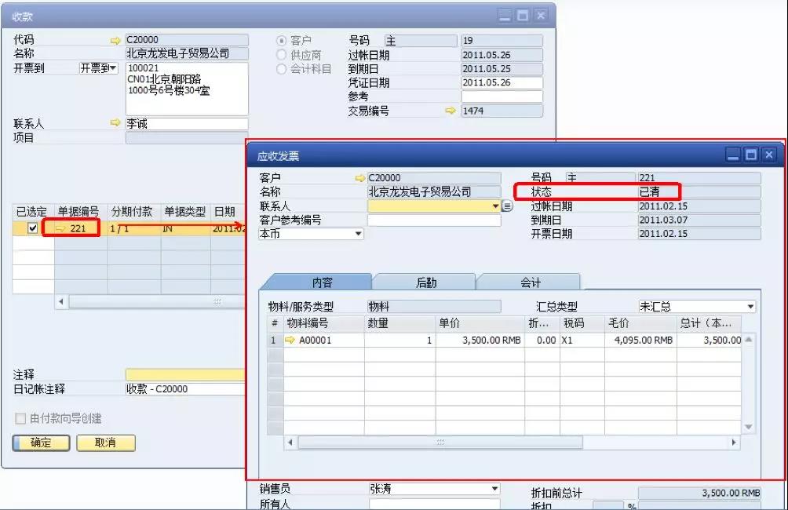The image size is (788, 510).
Task: Open the 销售员 dropdown showing 张涛
Action: coord(494,489)
